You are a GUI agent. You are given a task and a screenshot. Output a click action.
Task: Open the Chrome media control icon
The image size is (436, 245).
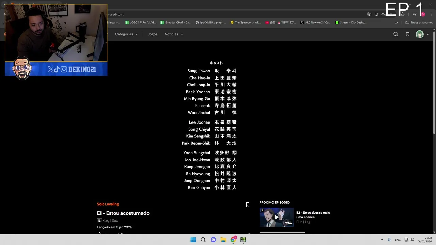pos(415,14)
